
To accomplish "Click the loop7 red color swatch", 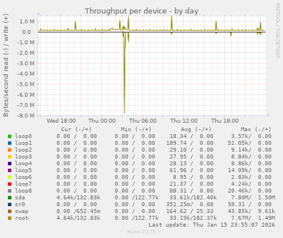I will click(x=10, y=184).
